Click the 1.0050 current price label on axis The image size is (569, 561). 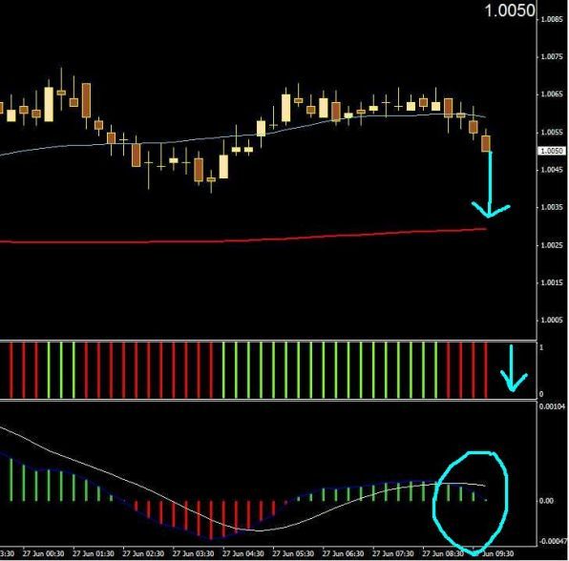click(x=552, y=151)
